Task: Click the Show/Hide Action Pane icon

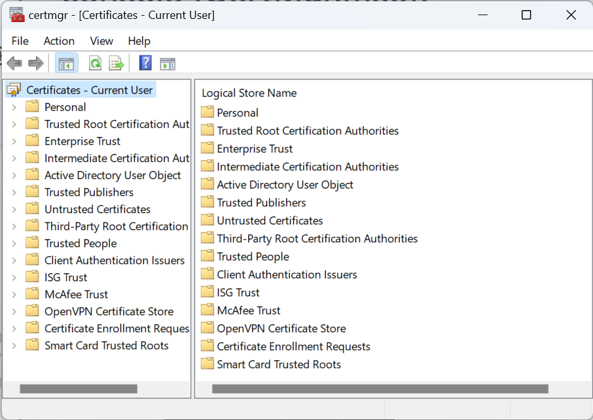Action: click(167, 63)
